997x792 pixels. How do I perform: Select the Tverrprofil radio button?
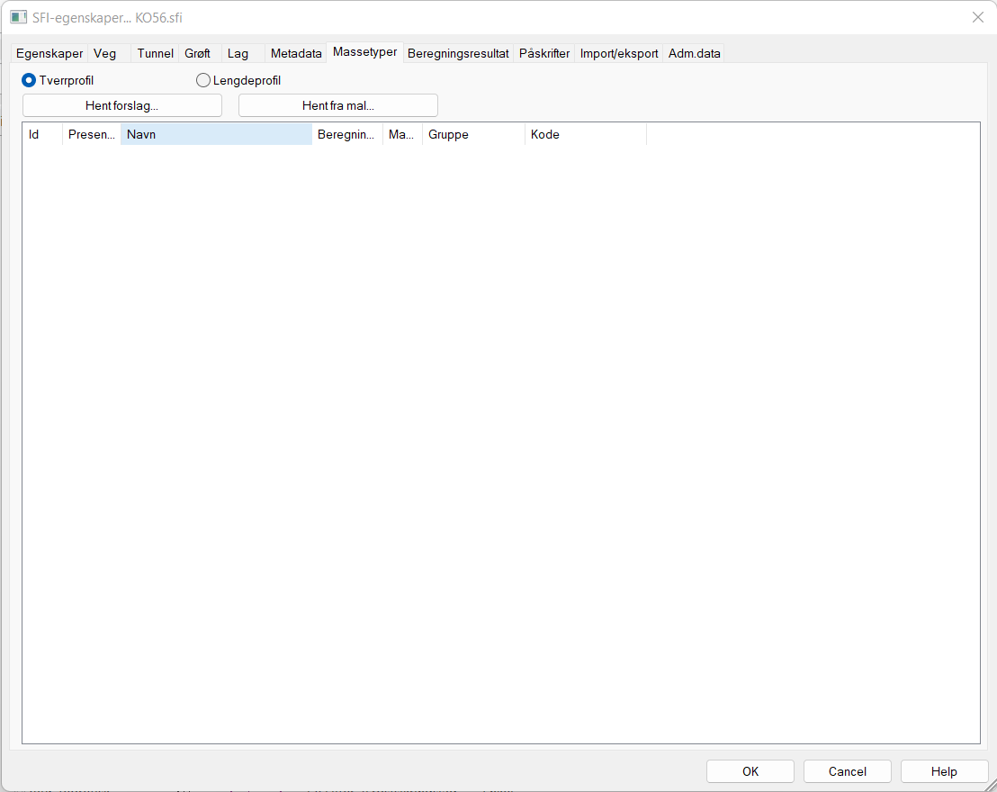tap(29, 80)
